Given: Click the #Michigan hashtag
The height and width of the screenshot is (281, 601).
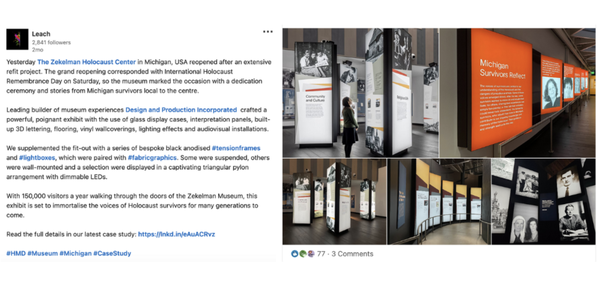Looking at the screenshot, I should [x=75, y=253].
